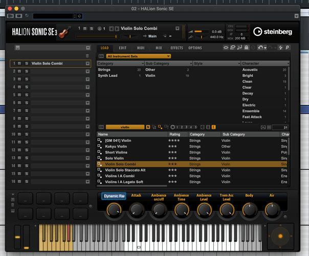Solo slot 8 in the rack
The width and height of the screenshot is (309, 256).
click(27, 119)
